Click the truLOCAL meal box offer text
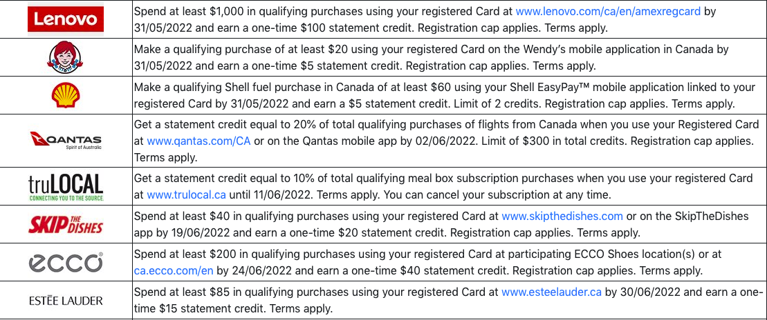Viewport: 767px width, 320px height. pyautogui.click(x=443, y=187)
